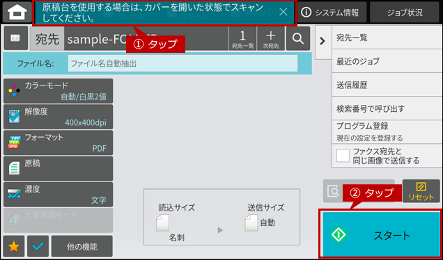443x260 pixels.
Task: Select 宛先一覧 in action panel
Action: tap(387, 38)
